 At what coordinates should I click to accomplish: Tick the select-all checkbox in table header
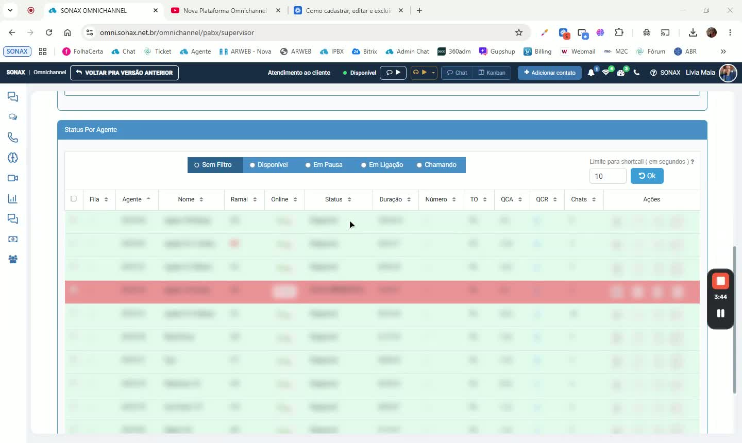[74, 199]
